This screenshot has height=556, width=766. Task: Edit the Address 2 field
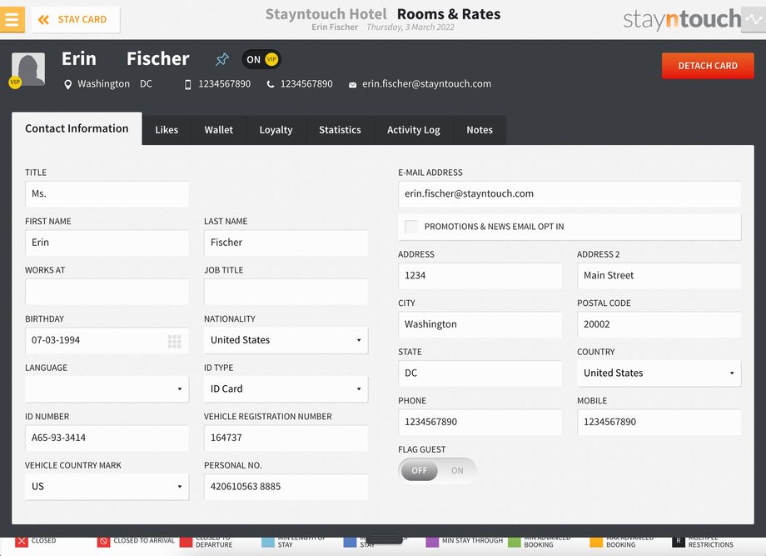tap(659, 275)
